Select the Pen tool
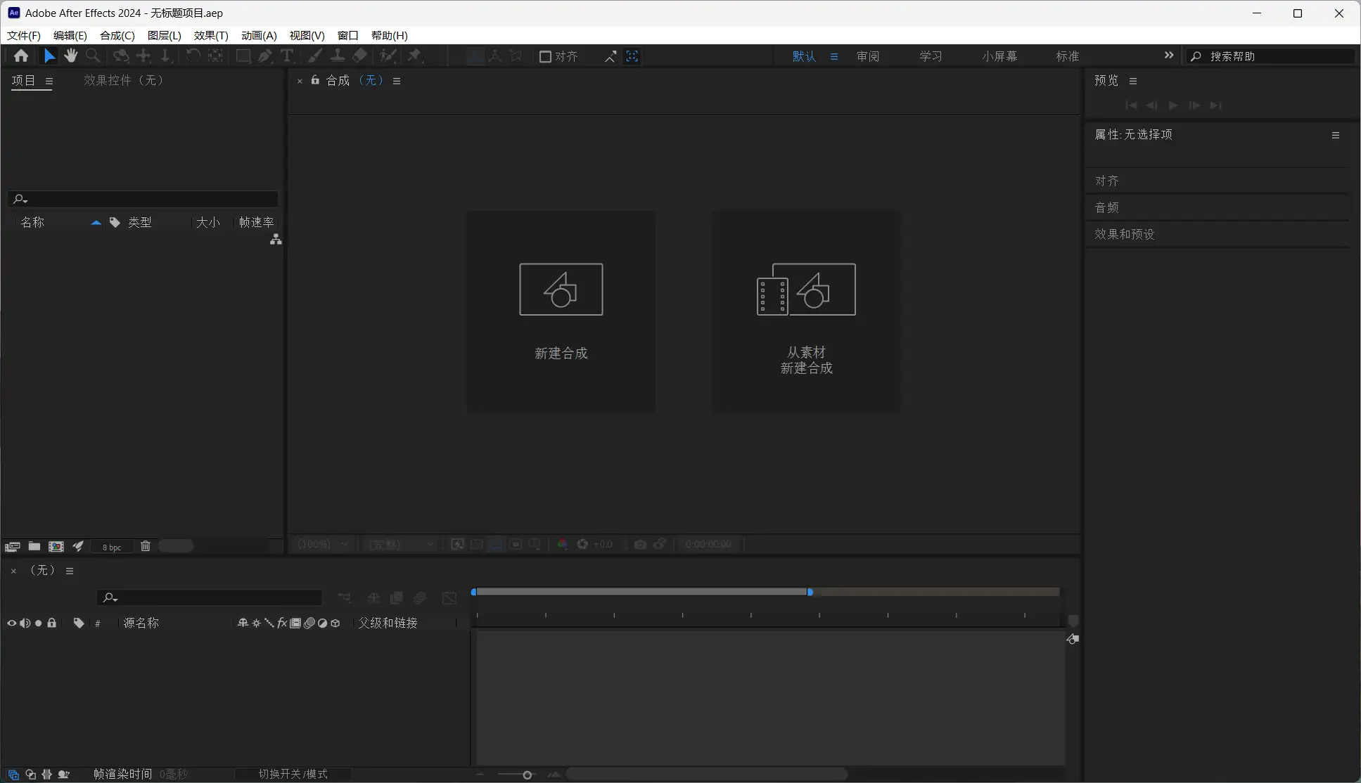Screen dimensions: 1361x783 click(265, 56)
